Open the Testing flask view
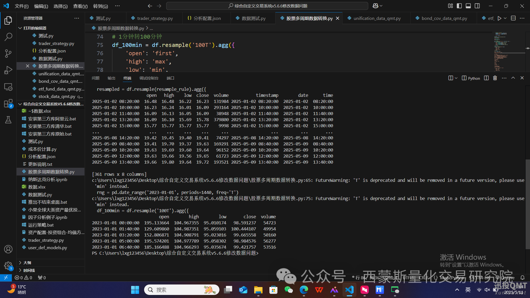 tap(8, 120)
